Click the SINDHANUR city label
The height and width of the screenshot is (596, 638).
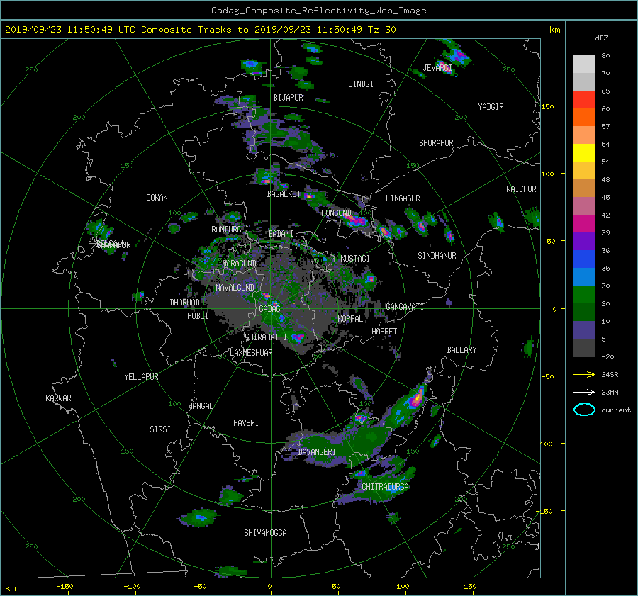click(x=437, y=256)
